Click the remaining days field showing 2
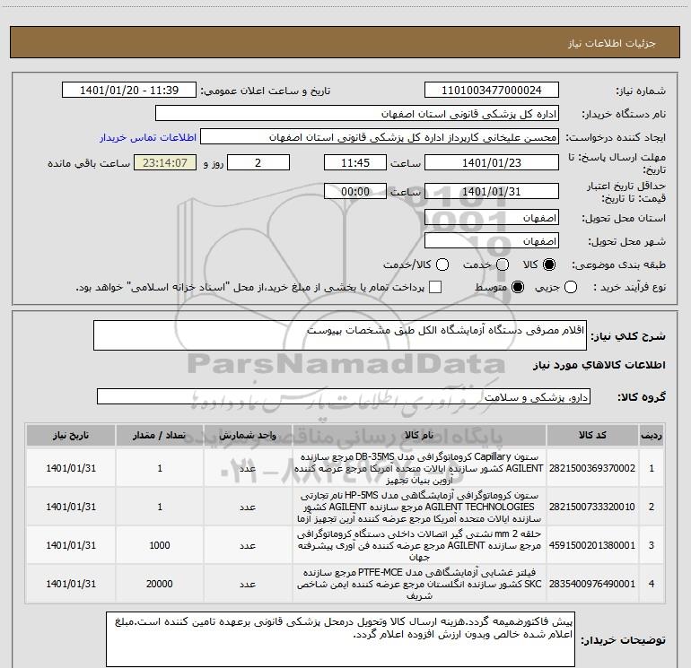691x668 pixels. click(x=258, y=163)
